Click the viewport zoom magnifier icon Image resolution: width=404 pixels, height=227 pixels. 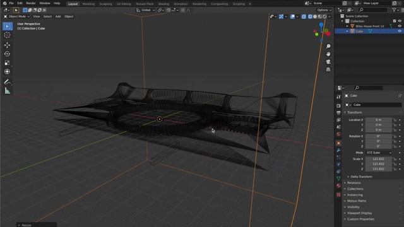coord(328,46)
